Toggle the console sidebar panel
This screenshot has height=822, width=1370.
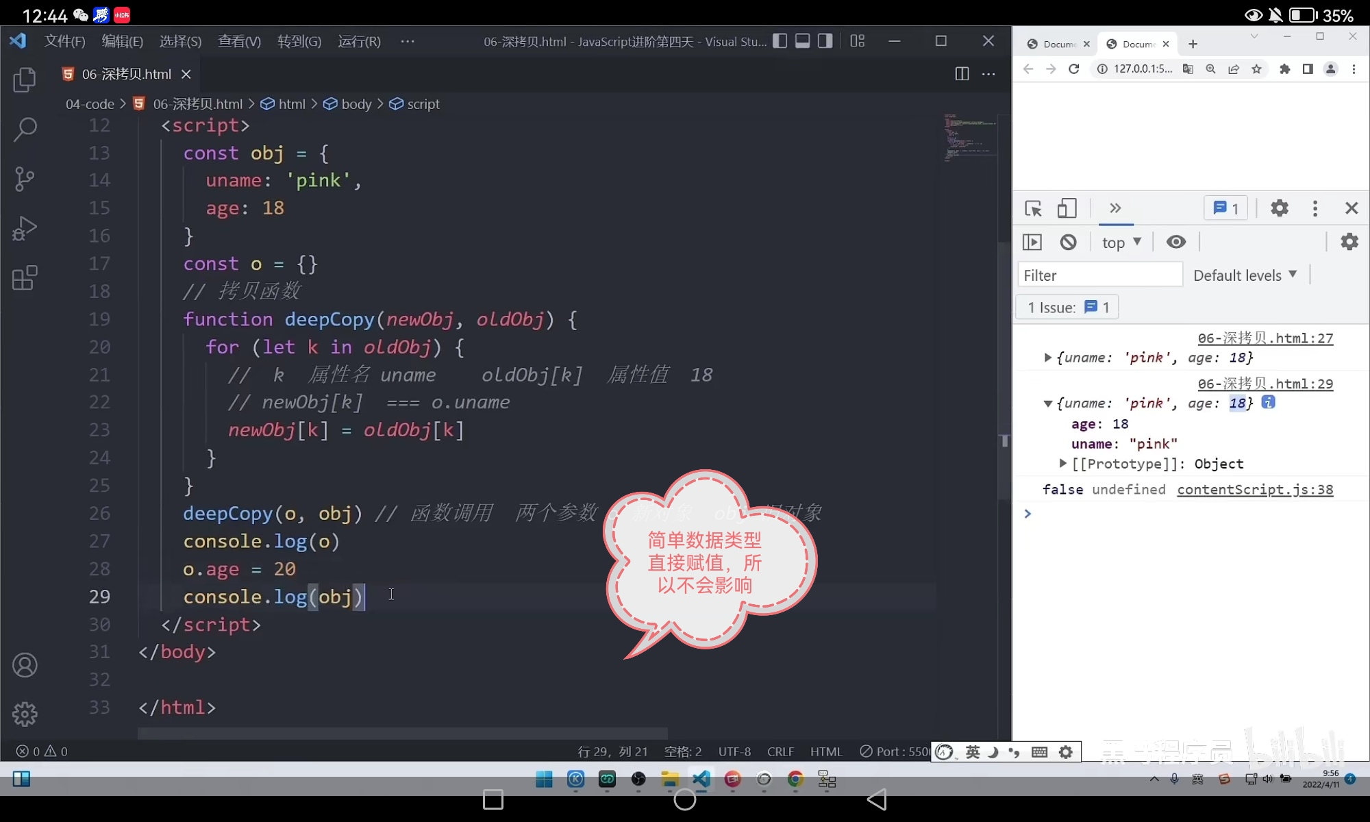1032,242
